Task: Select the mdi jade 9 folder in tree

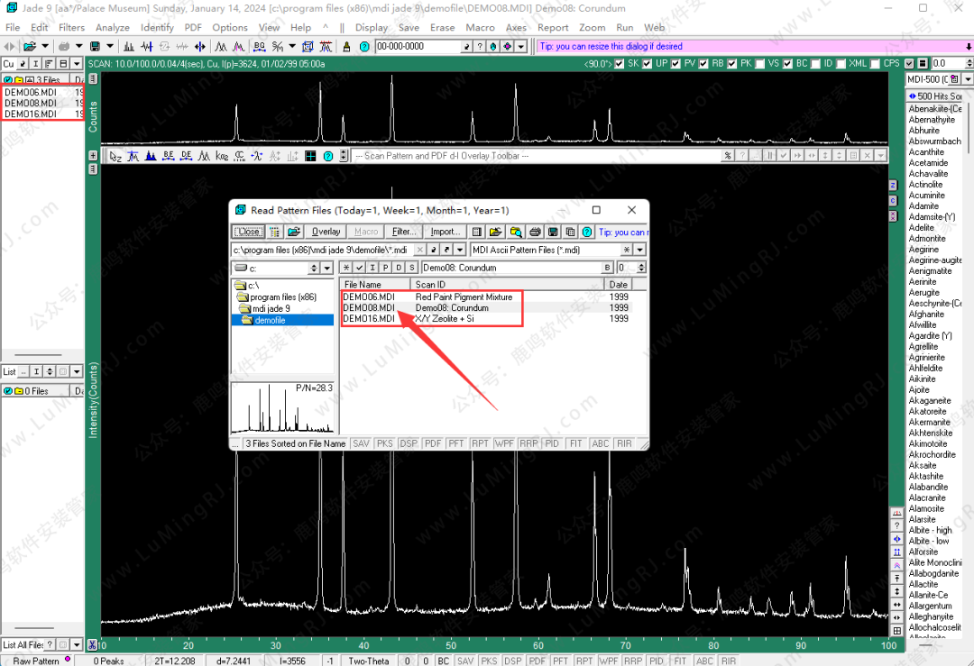Action: pyautogui.click(x=271, y=308)
